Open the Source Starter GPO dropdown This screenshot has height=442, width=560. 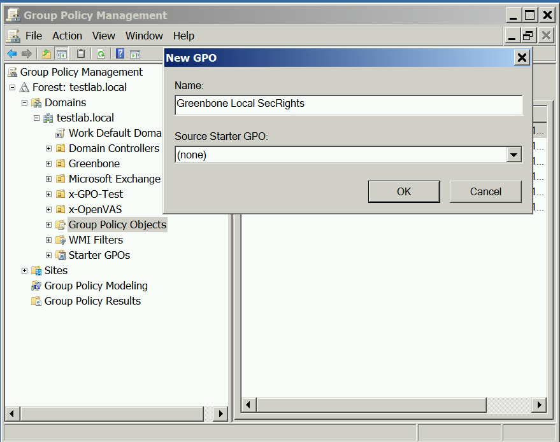tap(514, 155)
